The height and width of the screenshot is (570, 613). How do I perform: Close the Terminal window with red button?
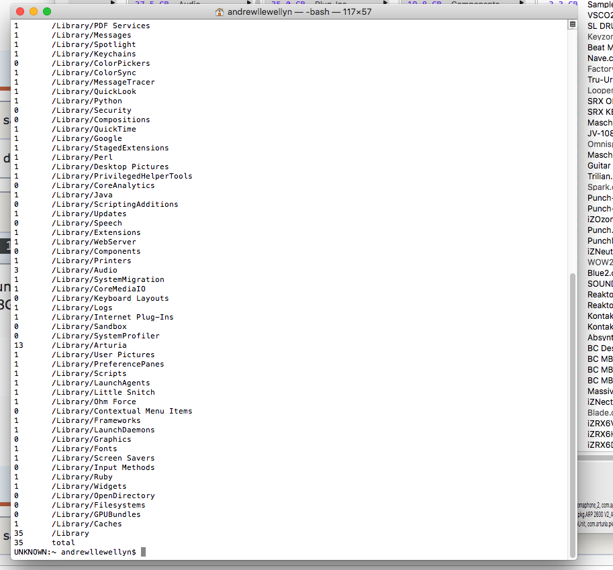(20, 11)
